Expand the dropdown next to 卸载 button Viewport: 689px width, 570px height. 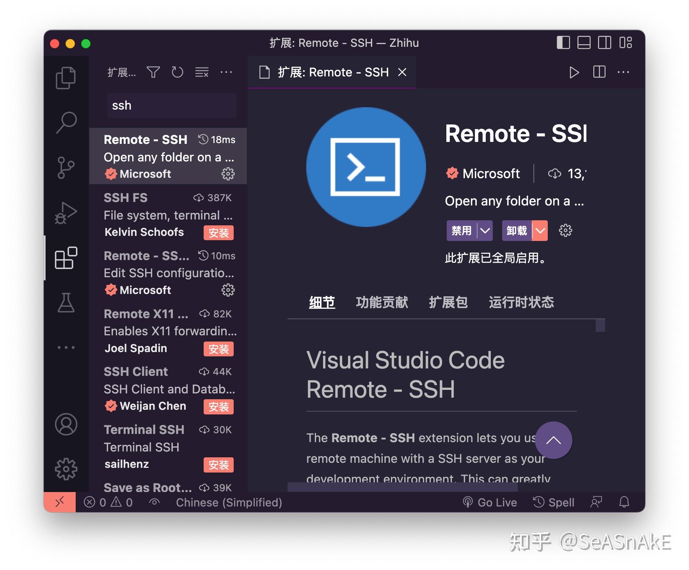click(540, 230)
